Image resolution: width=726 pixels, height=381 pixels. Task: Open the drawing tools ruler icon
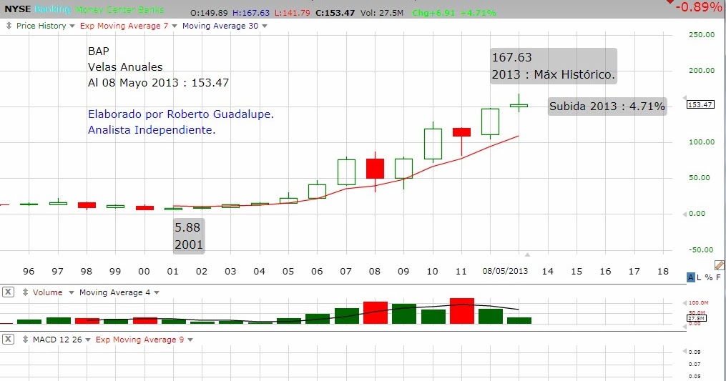719,264
